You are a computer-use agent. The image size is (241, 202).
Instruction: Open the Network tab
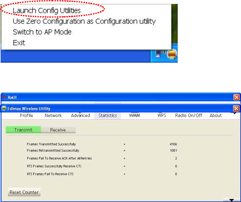53,115
